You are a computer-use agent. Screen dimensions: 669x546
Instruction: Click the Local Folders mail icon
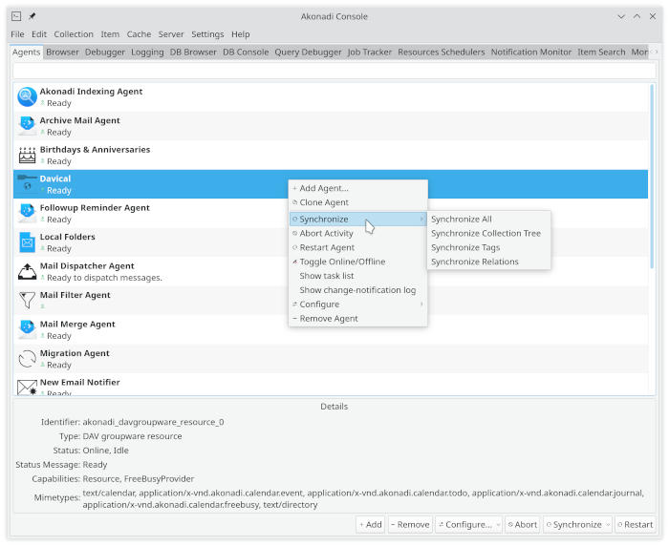27,242
